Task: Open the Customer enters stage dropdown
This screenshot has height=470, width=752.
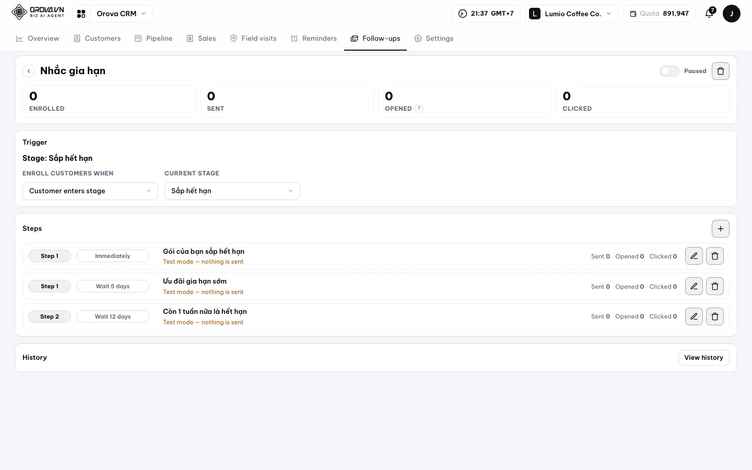Action: 90,191
